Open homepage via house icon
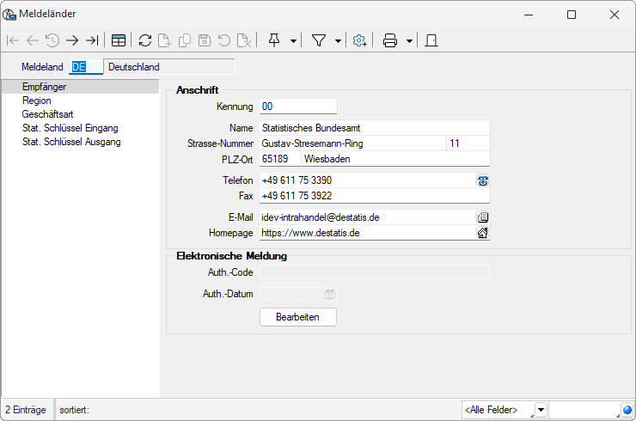Image resolution: width=636 pixels, height=421 pixels. coord(483,232)
